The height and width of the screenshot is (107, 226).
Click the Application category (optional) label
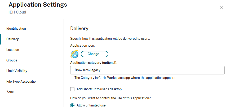point(94,63)
